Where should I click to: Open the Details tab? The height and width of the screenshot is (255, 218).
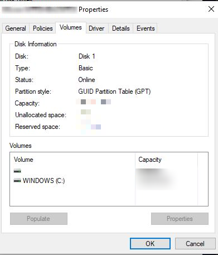[121, 28]
